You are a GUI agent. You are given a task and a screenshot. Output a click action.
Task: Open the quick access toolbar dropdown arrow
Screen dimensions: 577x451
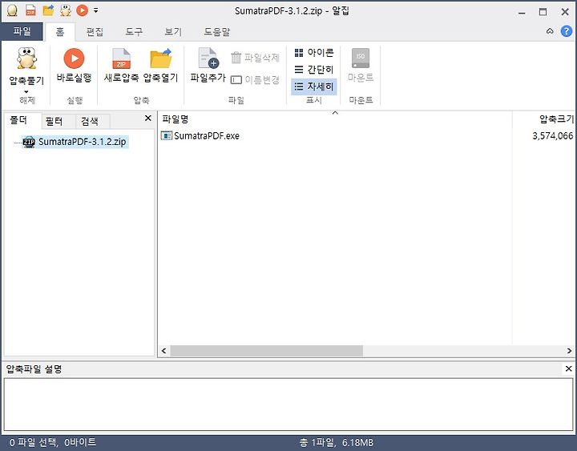95,10
